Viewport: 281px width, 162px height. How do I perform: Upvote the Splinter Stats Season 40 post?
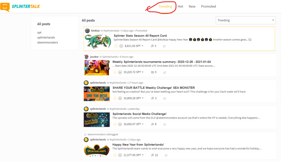tap(116, 46)
